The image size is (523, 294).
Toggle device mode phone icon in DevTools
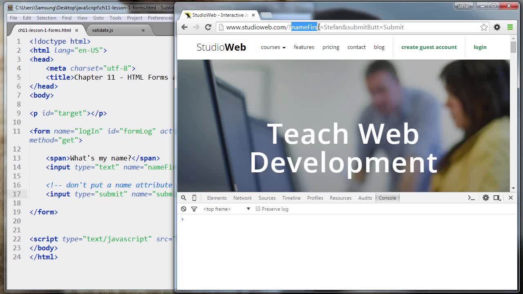(x=194, y=198)
